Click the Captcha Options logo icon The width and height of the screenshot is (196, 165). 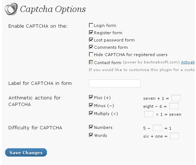[x=11, y=9]
